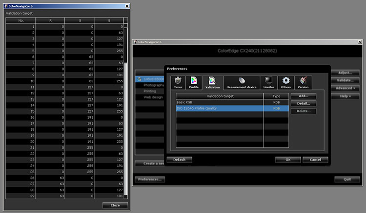Click the RGB type cell of Basic RGB

276,102
